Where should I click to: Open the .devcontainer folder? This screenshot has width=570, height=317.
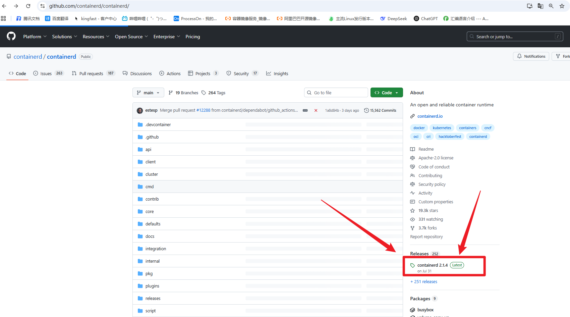tap(158, 124)
